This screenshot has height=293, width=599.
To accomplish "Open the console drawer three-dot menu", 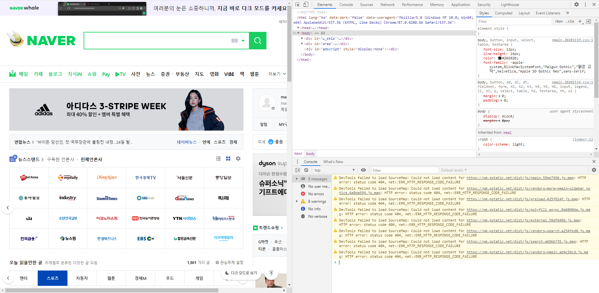I will 297,161.
